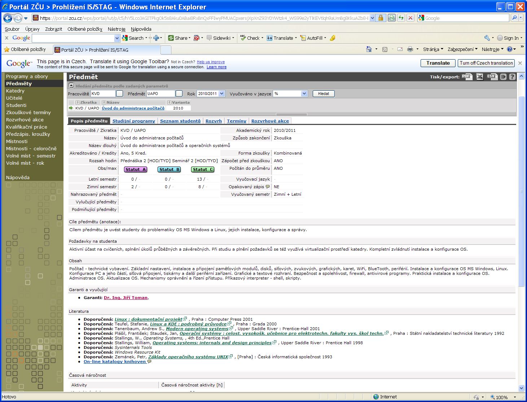Export to Excel spreadsheet icon
The height and width of the screenshot is (402, 527).
pyautogui.click(x=479, y=77)
